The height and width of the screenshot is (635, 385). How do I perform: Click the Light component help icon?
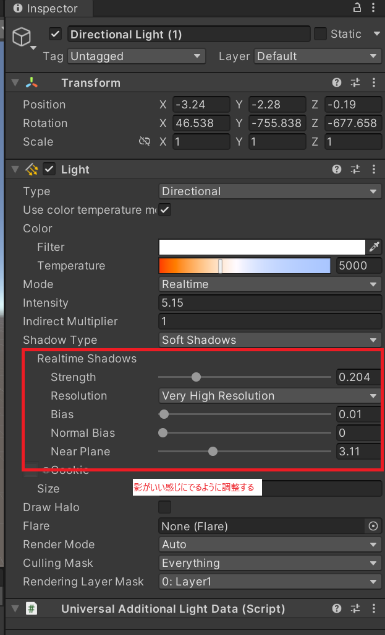336,169
